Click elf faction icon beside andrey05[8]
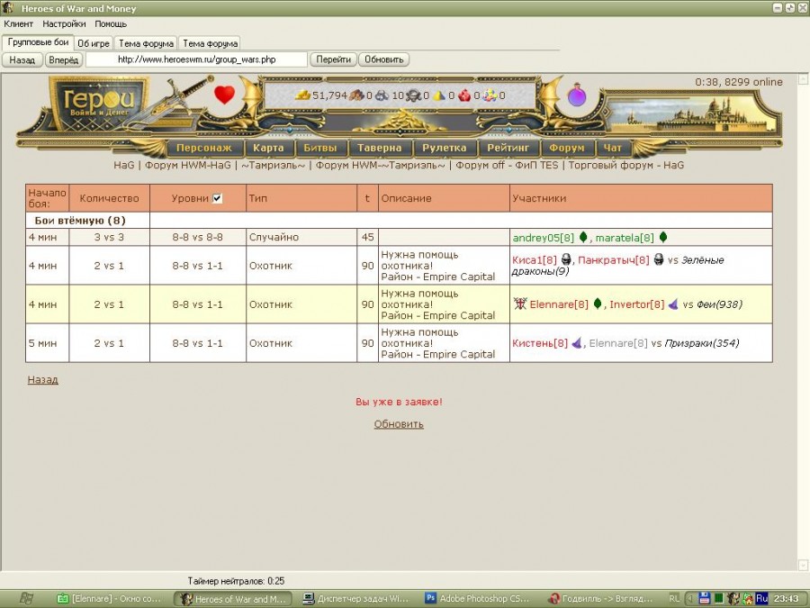 tap(583, 237)
